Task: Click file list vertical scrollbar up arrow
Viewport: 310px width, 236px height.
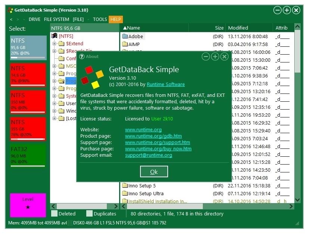Action: point(297,26)
